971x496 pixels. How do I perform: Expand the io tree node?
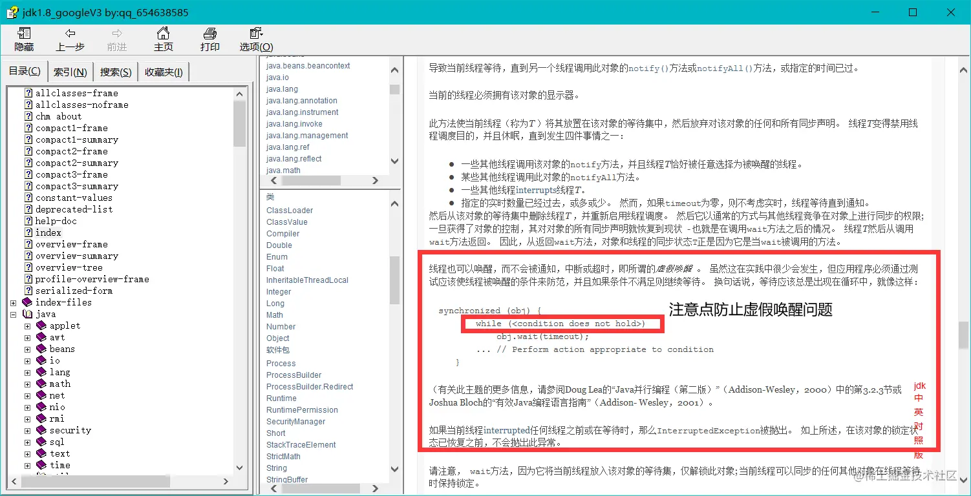[28, 361]
